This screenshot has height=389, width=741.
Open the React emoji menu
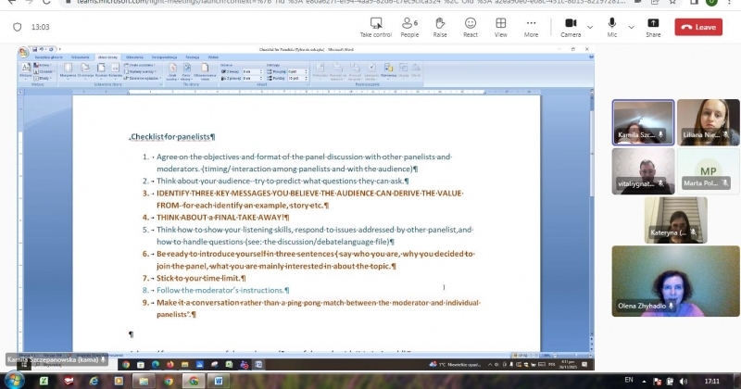point(470,27)
